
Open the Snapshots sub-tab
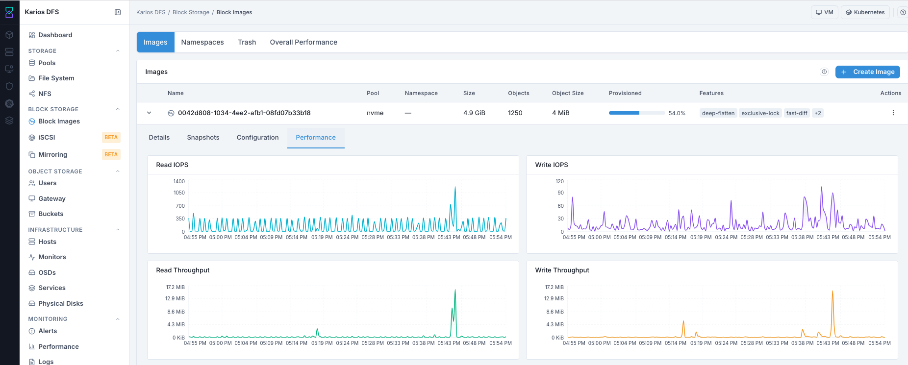tap(203, 138)
